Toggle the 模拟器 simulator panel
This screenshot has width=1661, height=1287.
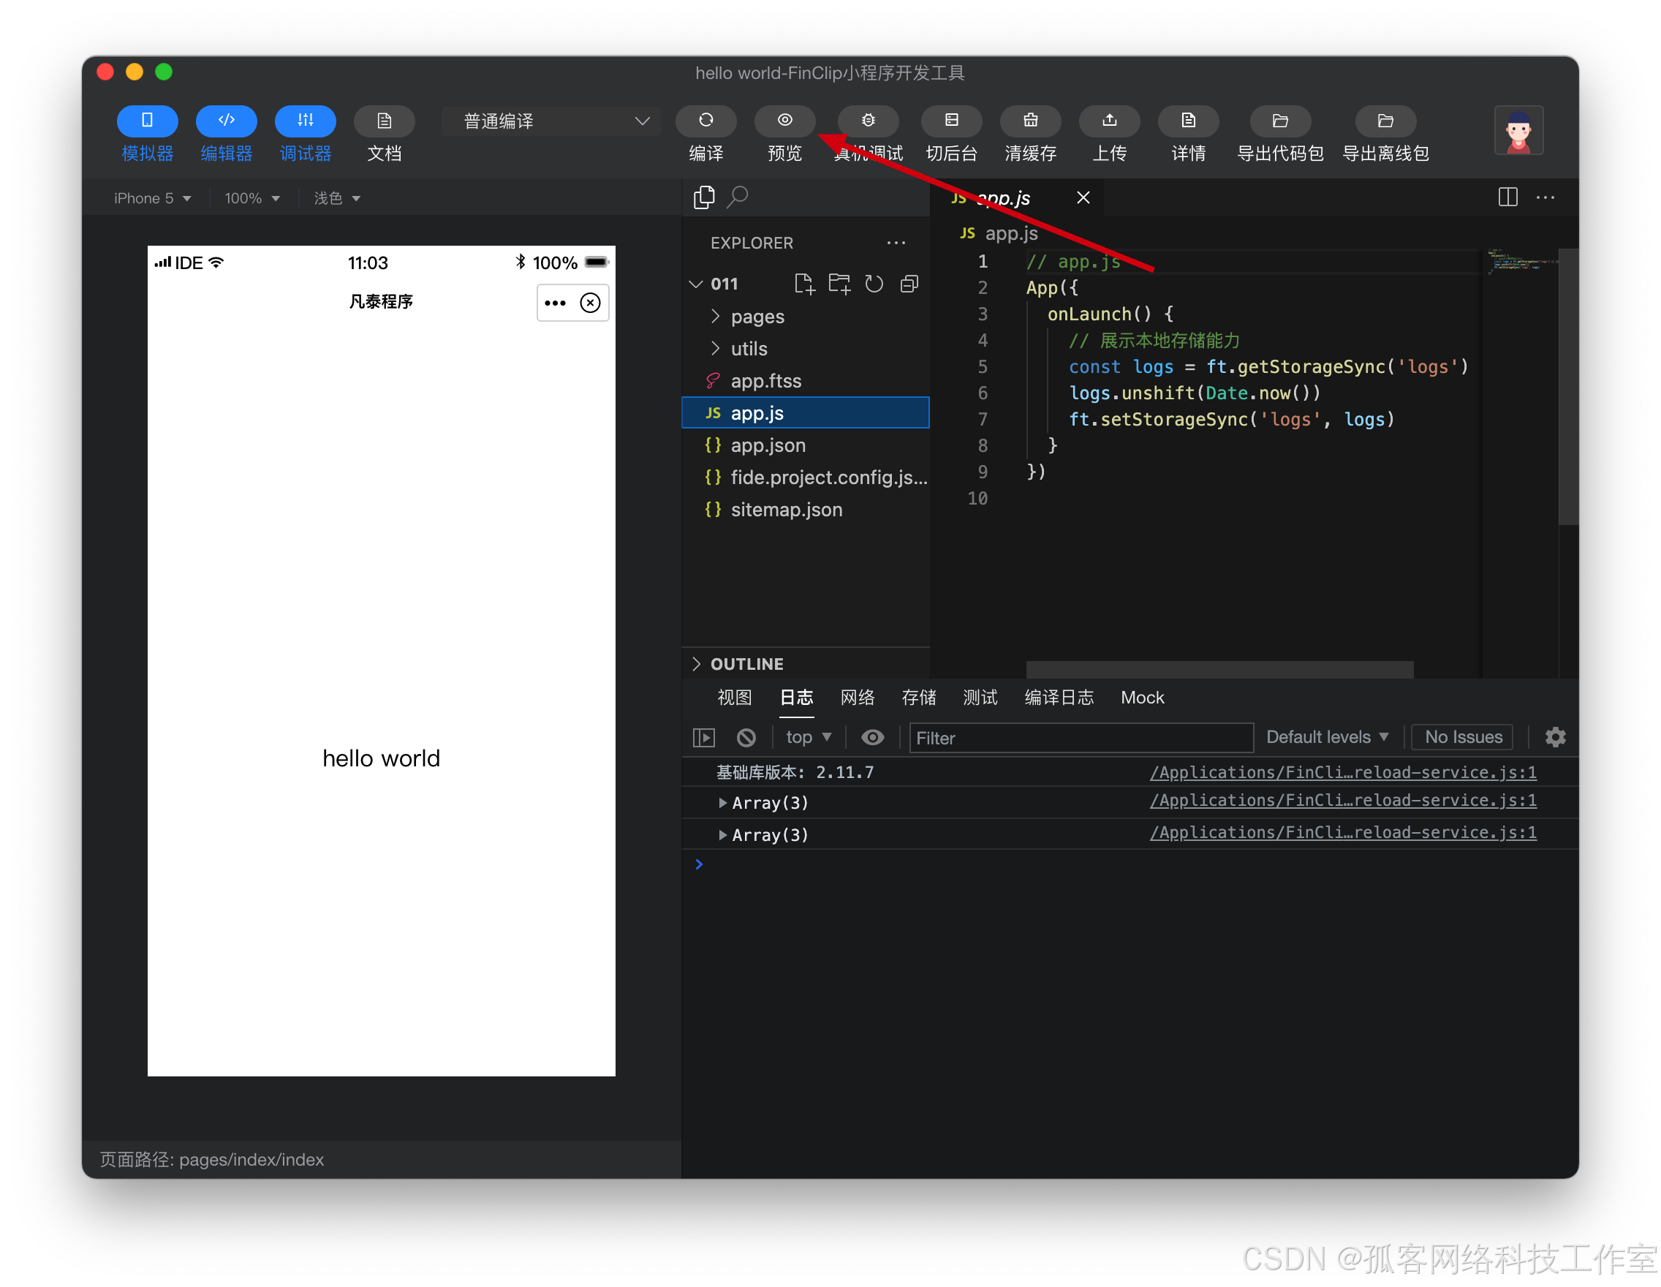pos(147,120)
